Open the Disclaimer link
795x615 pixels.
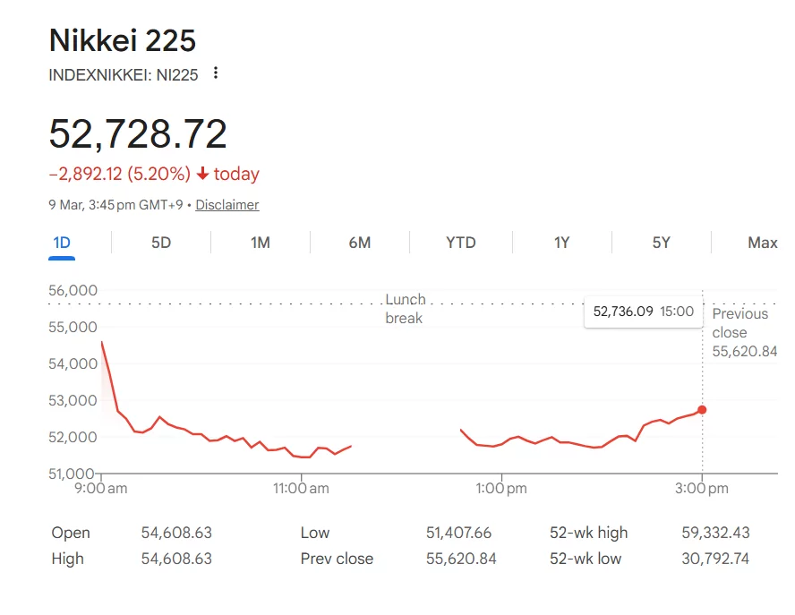227,205
